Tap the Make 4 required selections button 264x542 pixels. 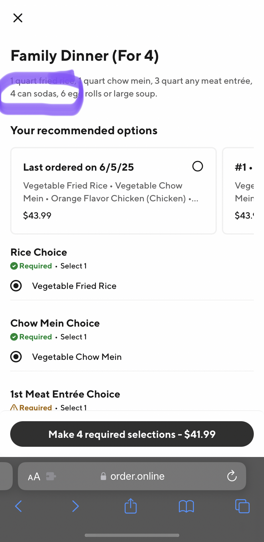[x=132, y=434]
